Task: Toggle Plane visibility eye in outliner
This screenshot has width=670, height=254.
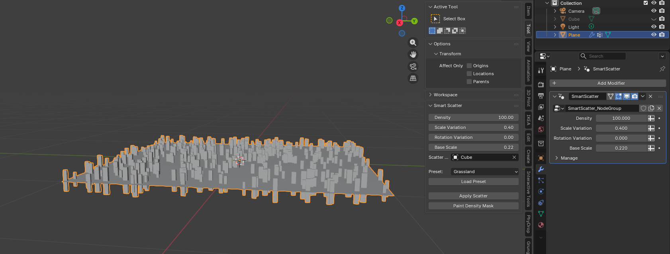Action: coord(654,35)
